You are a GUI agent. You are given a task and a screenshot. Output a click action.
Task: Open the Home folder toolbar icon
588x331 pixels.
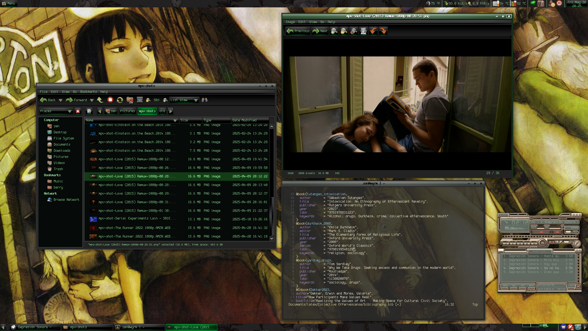pyautogui.click(x=130, y=100)
